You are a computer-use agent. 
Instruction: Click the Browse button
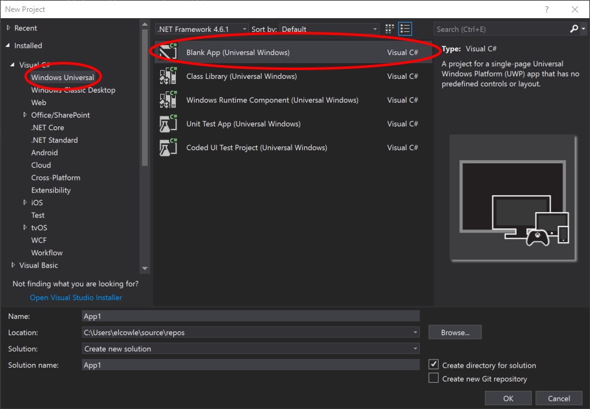(x=454, y=332)
